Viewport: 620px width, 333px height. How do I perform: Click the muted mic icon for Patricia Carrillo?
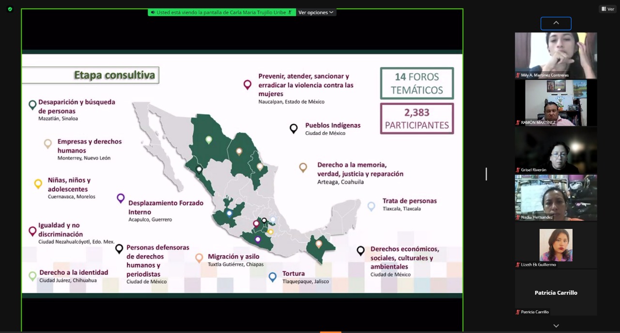point(518,312)
